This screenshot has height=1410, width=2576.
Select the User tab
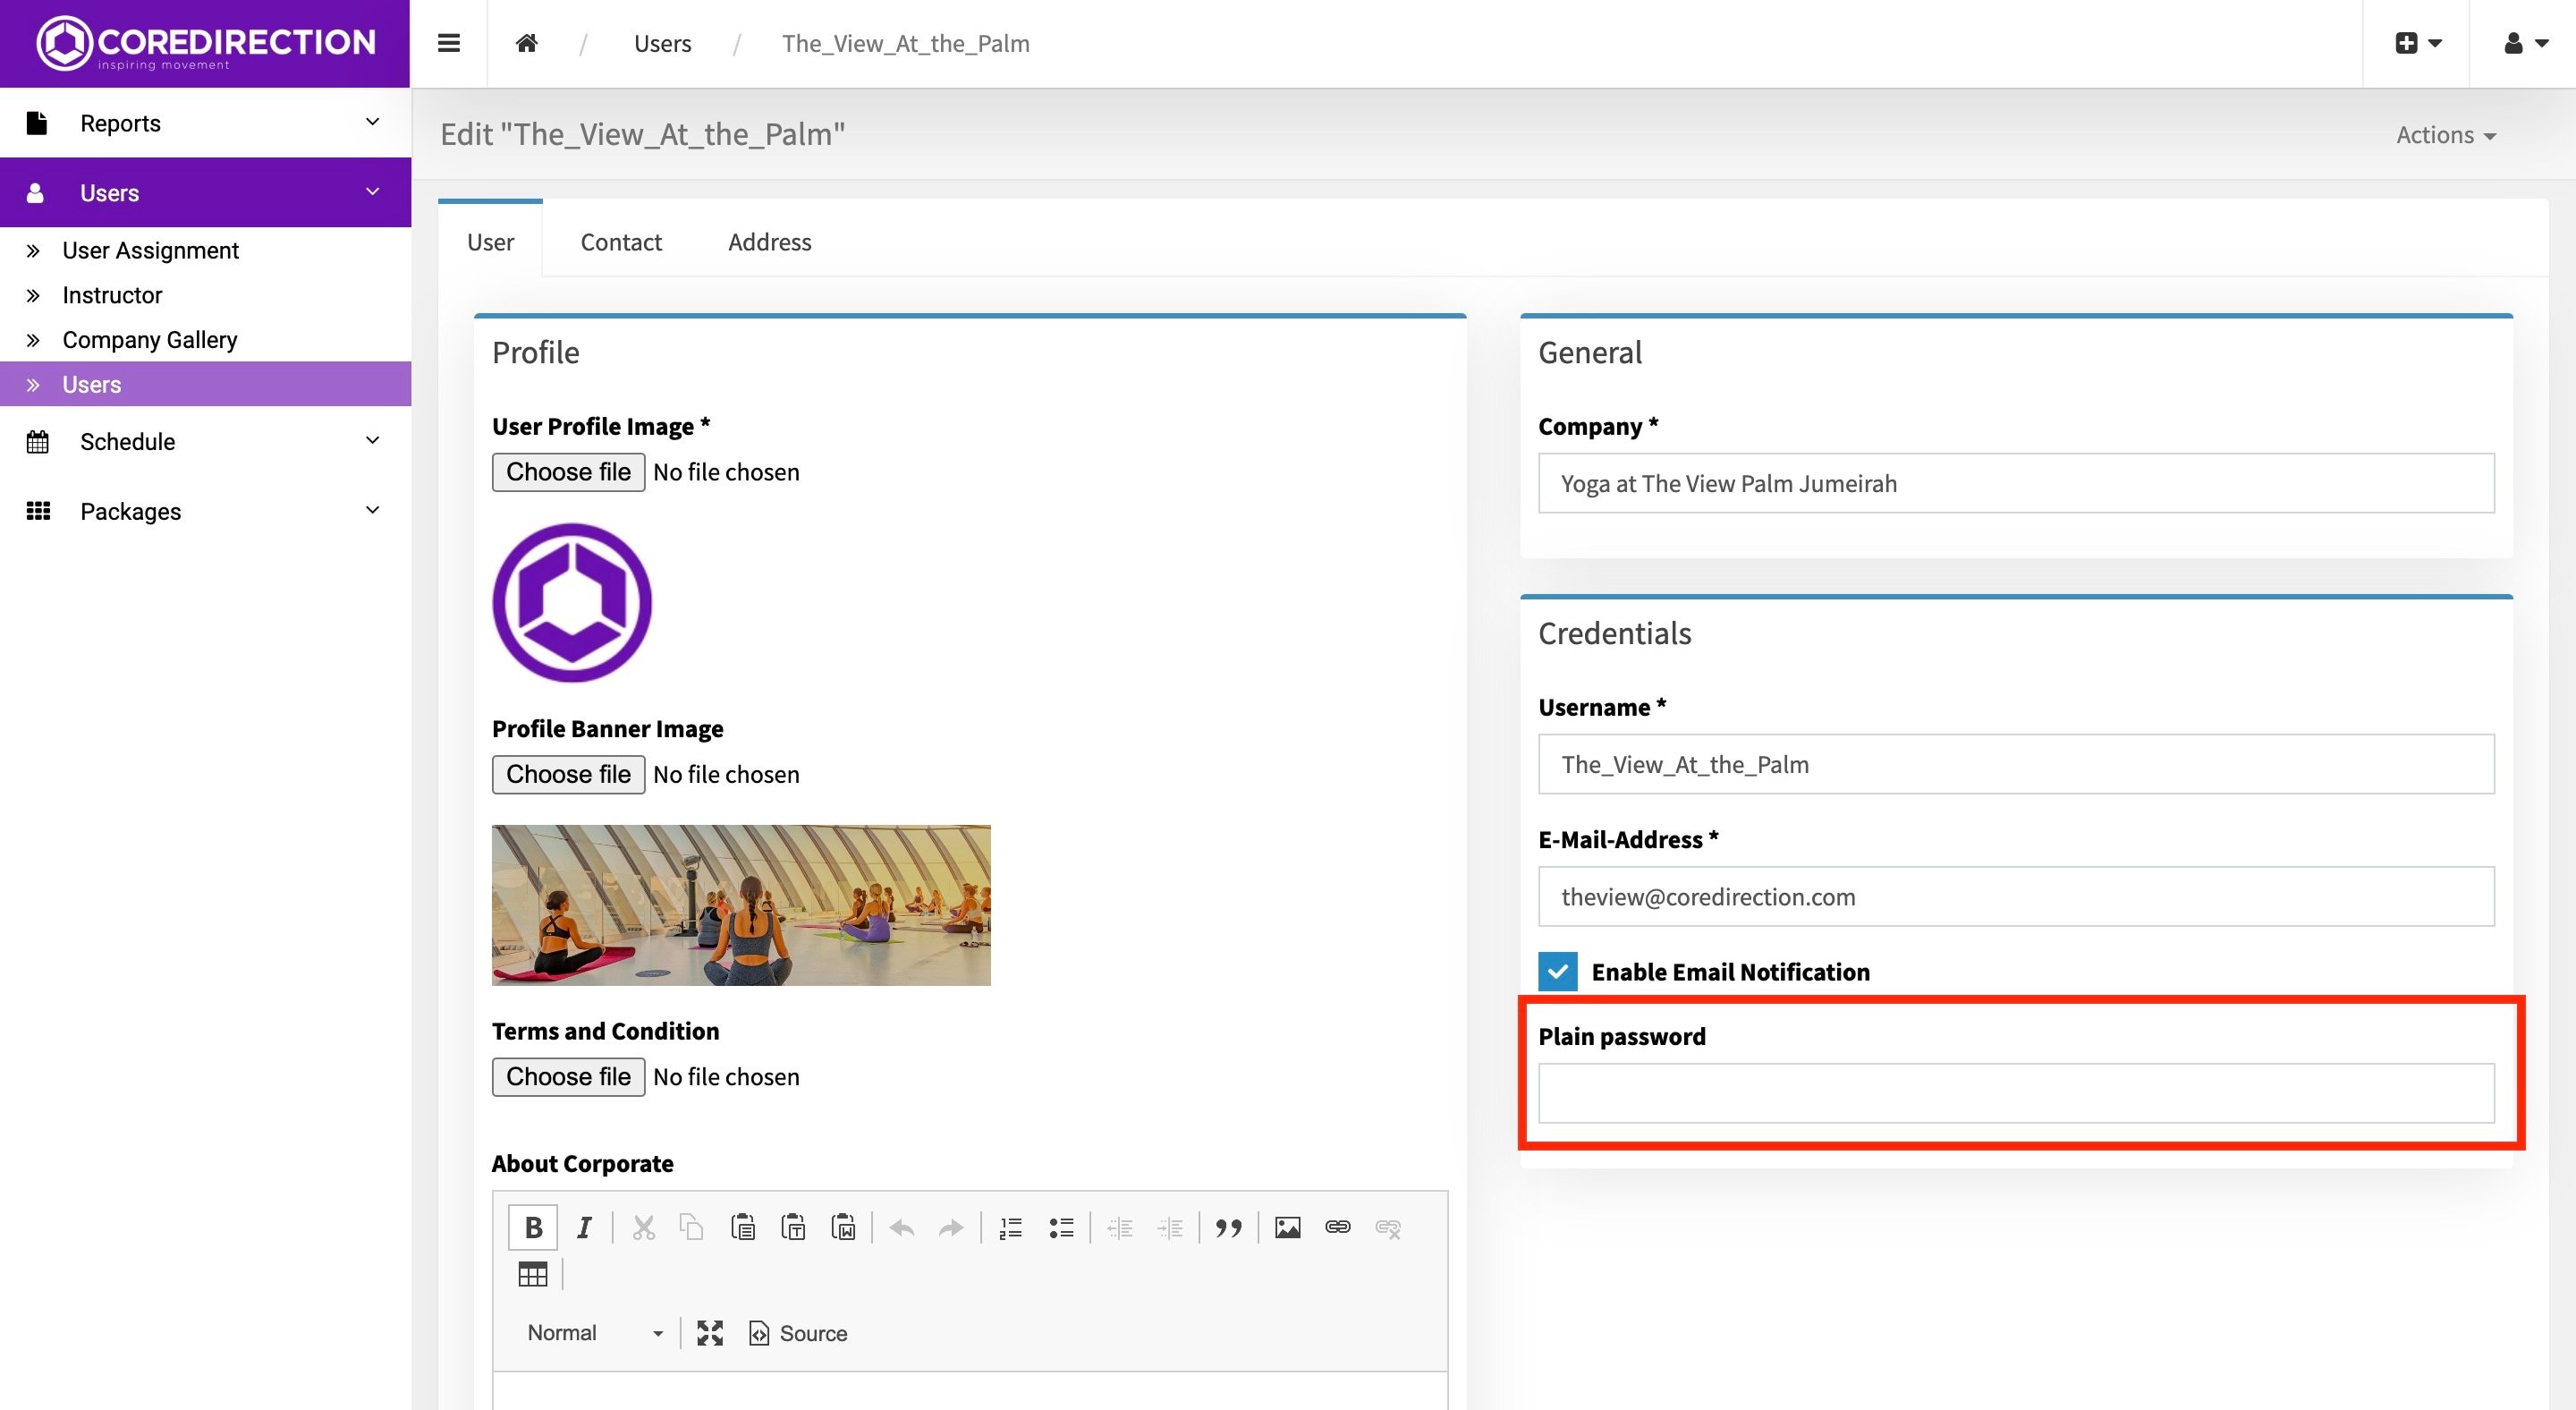coord(490,242)
